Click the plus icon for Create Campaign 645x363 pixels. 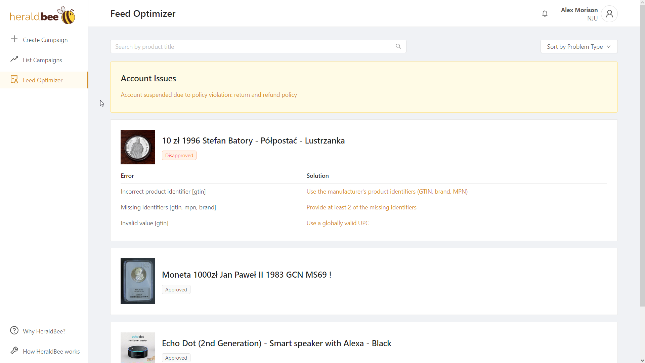(14, 39)
